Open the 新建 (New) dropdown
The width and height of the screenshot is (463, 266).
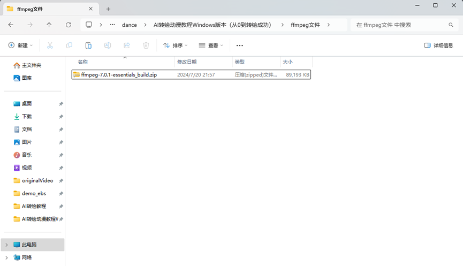pyautogui.click(x=20, y=45)
